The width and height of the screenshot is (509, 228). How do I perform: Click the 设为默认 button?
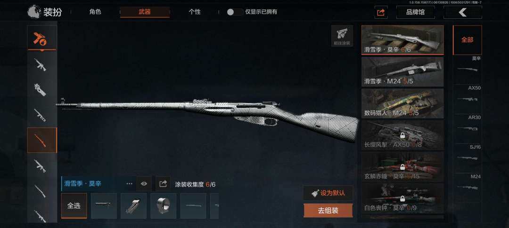point(328,193)
